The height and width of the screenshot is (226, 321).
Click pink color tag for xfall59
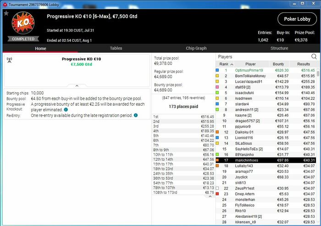click(x=217, y=87)
